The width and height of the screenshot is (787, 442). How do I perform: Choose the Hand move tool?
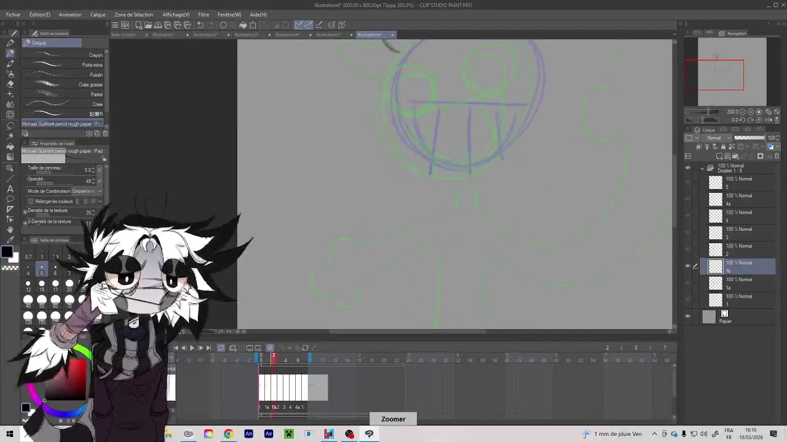tap(10, 230)
